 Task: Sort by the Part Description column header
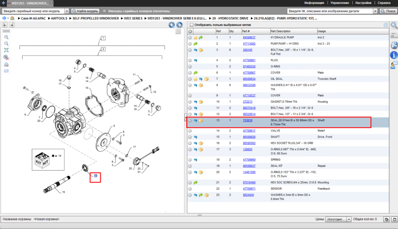pyautogui.click(x=293, y=31)
